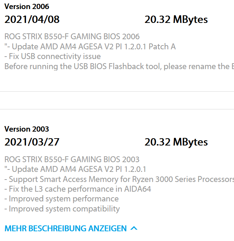Click the ROG STRIX B550-F GAMING BIOS 2006 text
Image resolution: width=234 pixels, height=241 pixels.
pos(72,36)
